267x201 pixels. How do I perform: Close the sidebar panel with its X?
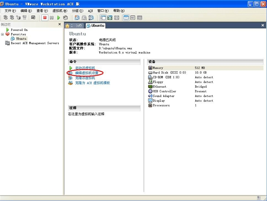pyautogui.click(x=60, y=24)
